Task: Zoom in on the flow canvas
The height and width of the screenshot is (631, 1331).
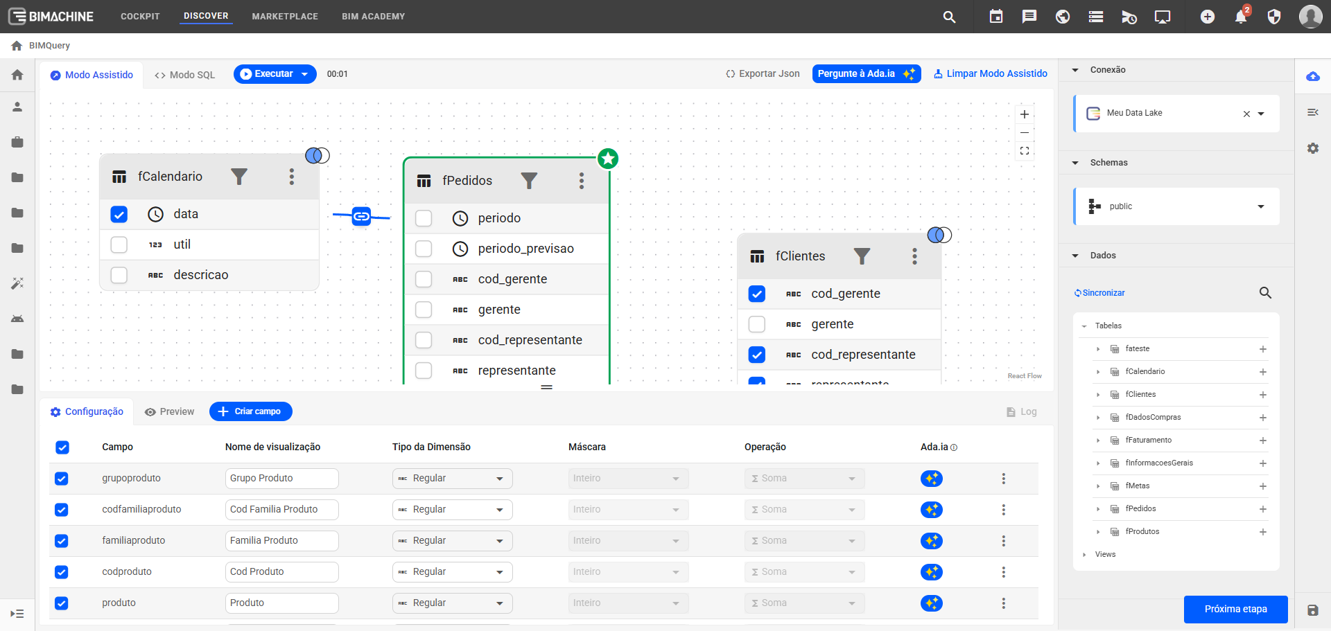Action: tap(1025, 114)
